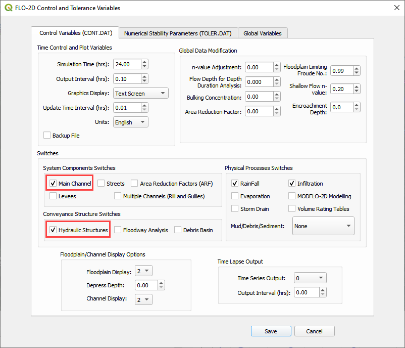Image resolution: width=405 pixels, height=348 pixels.
Task: Open the Mud/Debris/Sediment dropdown
Action: [x=323, y=226]
